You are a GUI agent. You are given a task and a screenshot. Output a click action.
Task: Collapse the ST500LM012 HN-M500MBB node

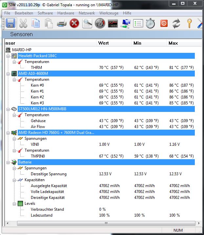pos(8,109)
